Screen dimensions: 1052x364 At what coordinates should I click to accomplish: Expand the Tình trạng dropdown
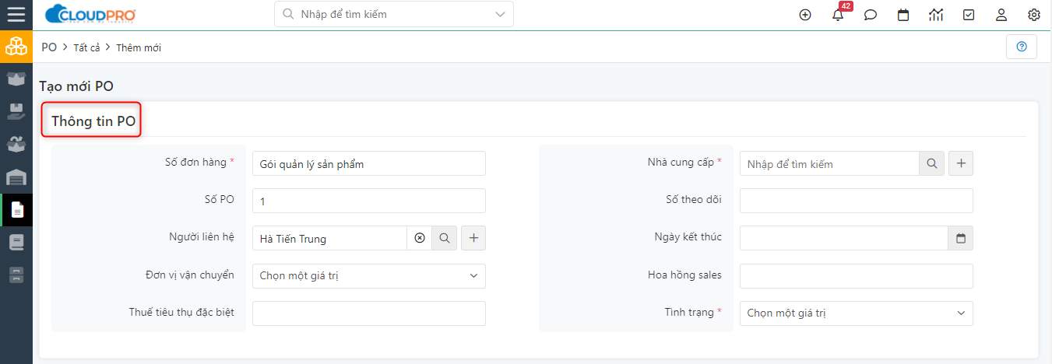tap(857, 313)
